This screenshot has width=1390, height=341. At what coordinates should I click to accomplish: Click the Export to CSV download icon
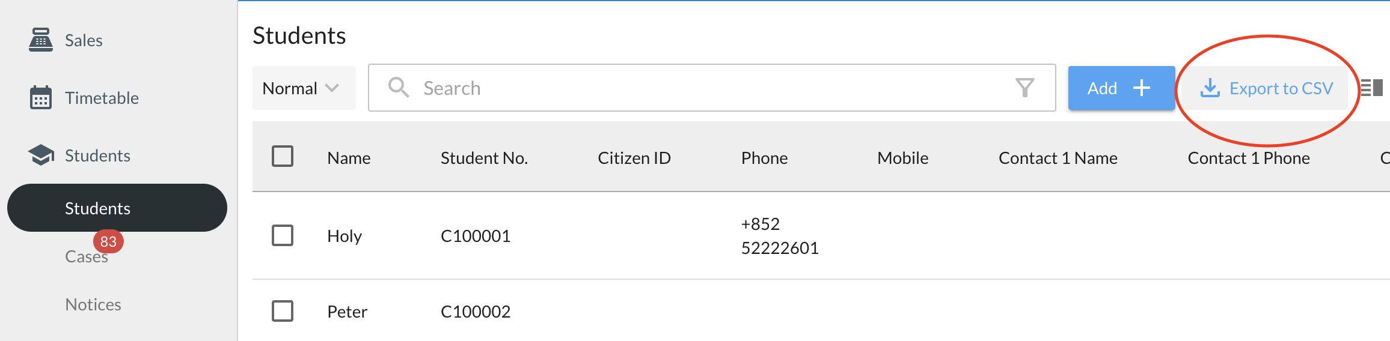[x=1210, y=88]
